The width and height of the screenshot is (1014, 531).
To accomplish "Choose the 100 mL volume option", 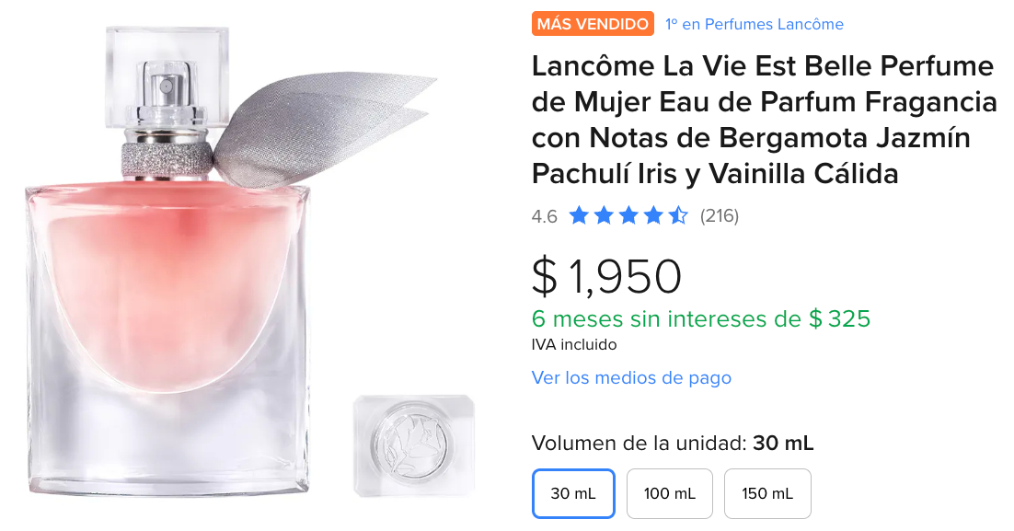I will [669, 493].
